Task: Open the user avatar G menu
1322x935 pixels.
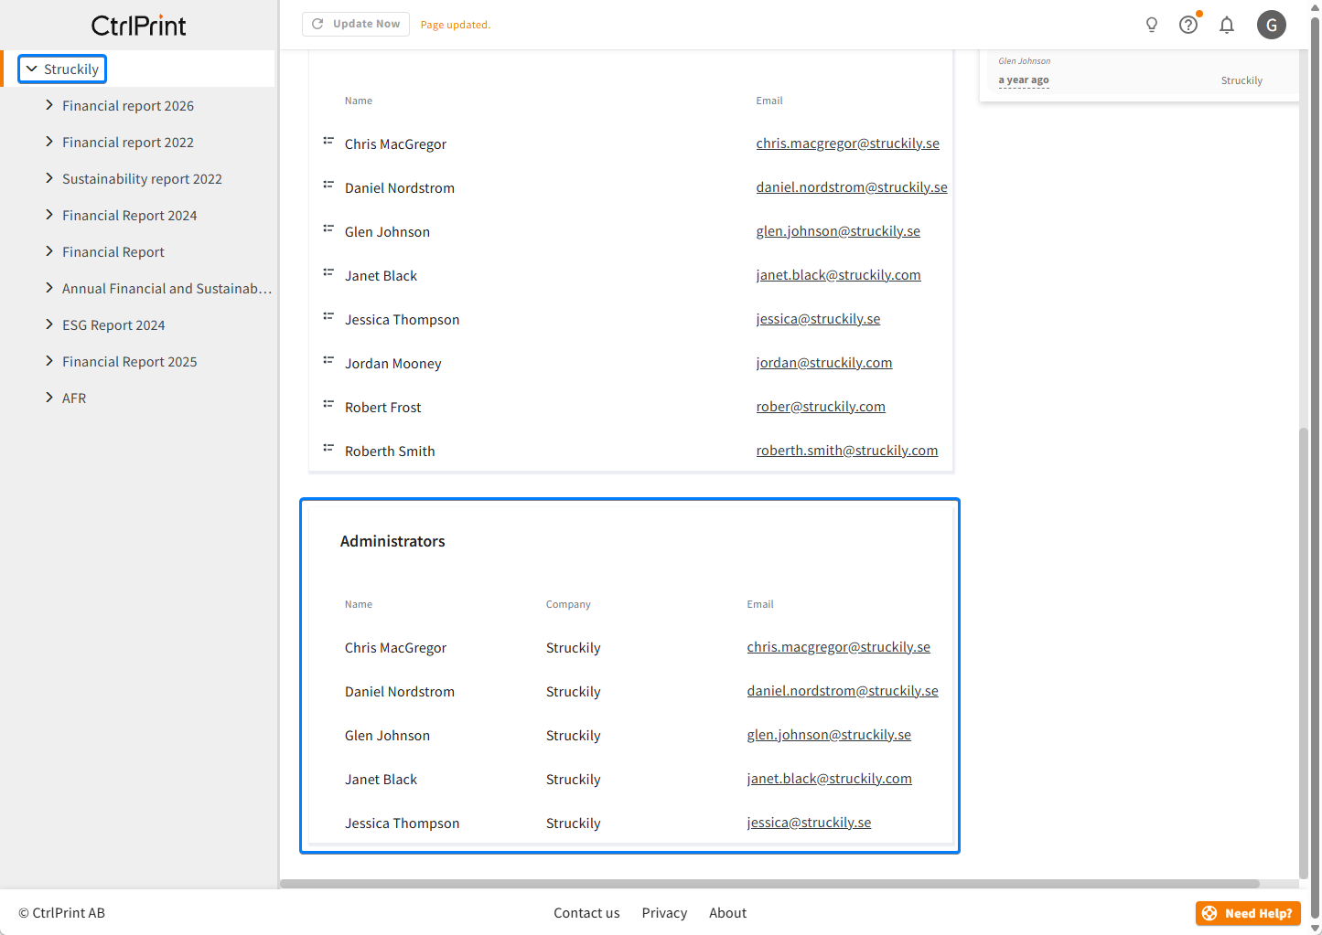Action: click(x=1271, y=25)
